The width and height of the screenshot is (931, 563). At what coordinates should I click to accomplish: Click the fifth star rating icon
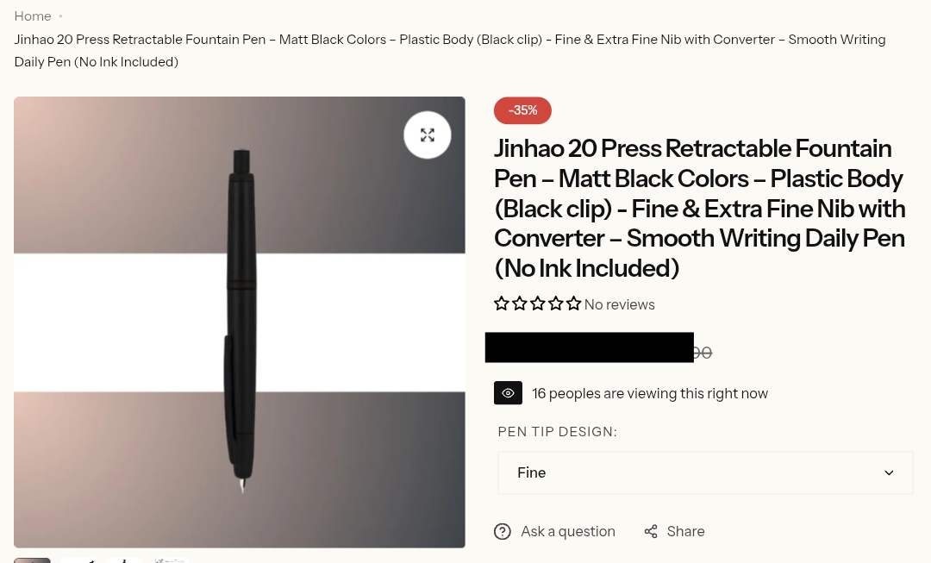click(573, 303)
